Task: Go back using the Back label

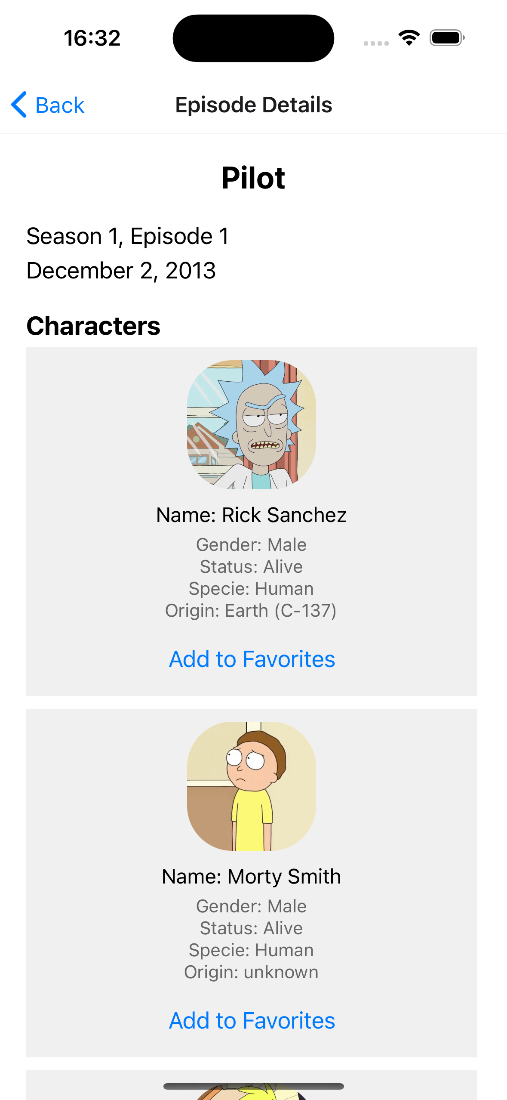Action: coord(60,105)
